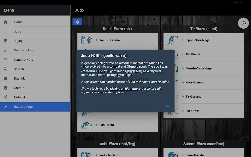Select Goshin Jutsu menu item

coord(23,50)
